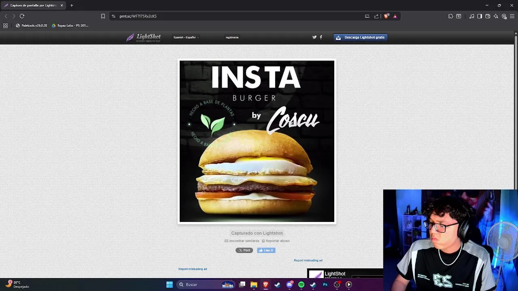This screenshot has width=518, height=291.
Task: Open the Topaz Labs bookmark
Action: tap(70, 25)
